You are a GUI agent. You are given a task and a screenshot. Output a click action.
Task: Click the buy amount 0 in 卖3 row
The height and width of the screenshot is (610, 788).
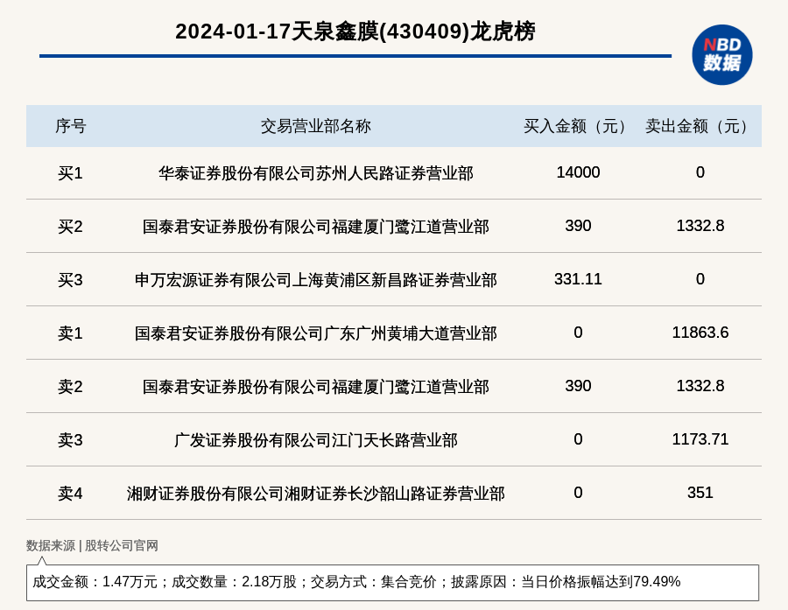(x=578, y=439)
